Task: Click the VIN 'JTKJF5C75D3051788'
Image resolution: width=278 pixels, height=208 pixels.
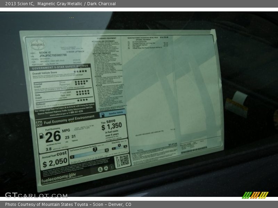Action: click(x=53, y=55)
